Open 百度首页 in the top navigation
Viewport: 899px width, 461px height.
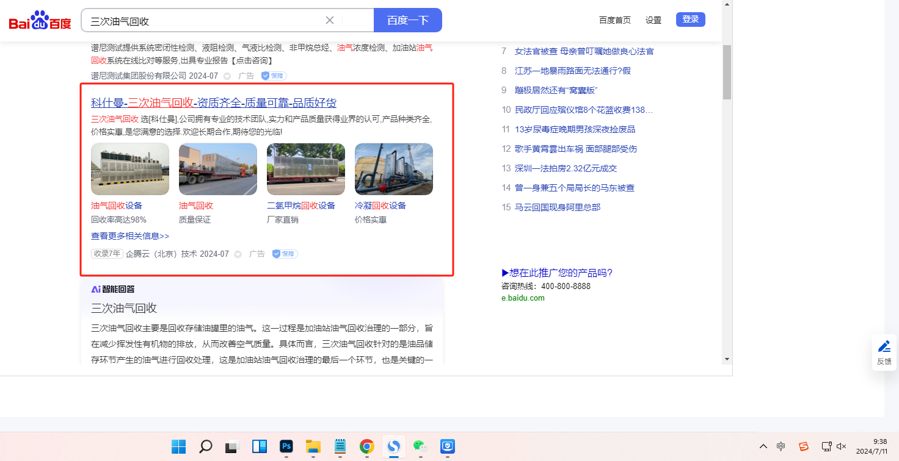click(614, 20)
